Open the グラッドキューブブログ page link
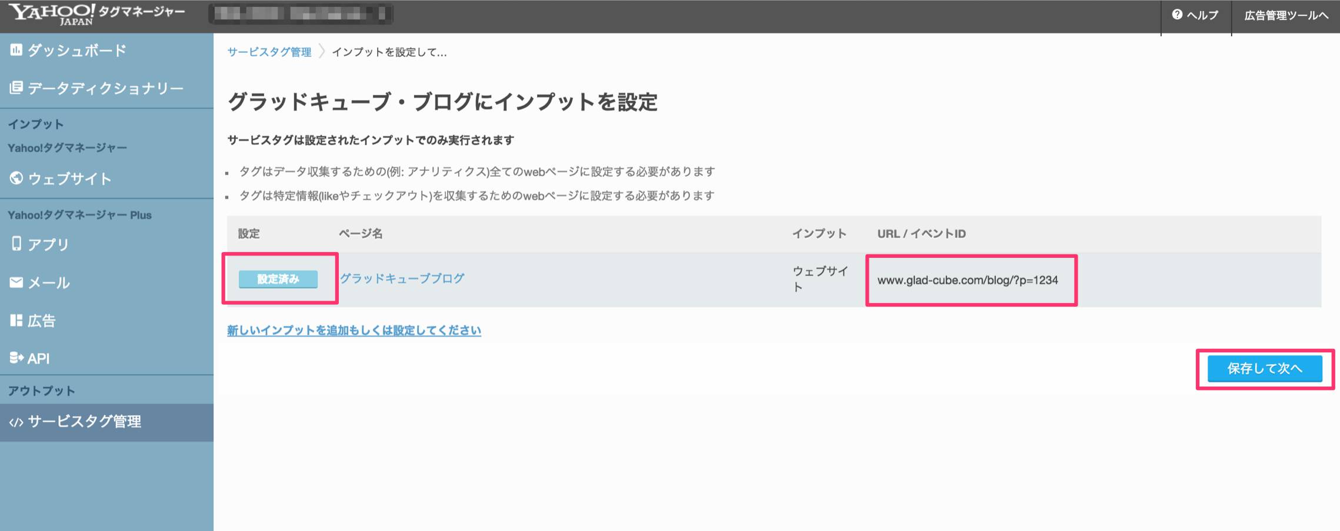Image resolution: width=1340 pixels, height=531 pixels. pyautogui.click(x=402, y=278)
